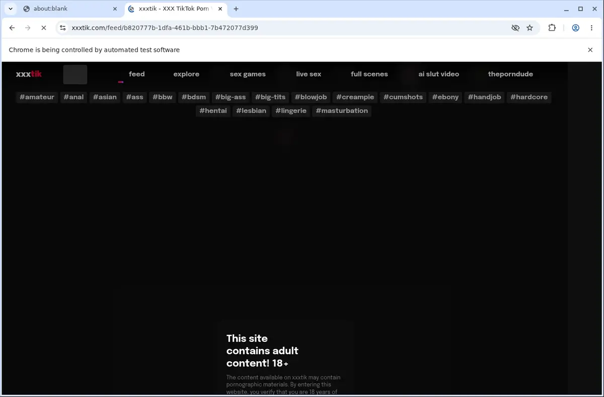
Task: Bookmark this page with the star icon
Action: [530, 28]
